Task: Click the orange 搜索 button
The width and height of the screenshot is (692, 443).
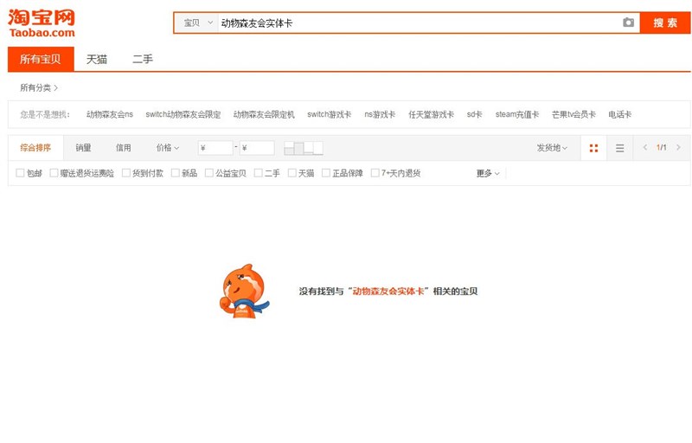Action: pyautogui.click(x=665, y=23)
